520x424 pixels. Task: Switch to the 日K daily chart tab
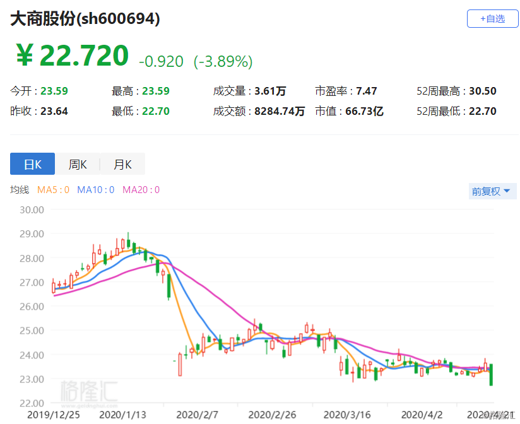[33, 164]
